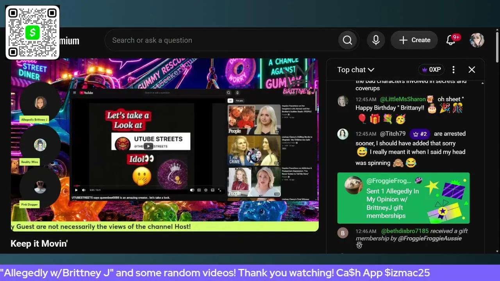This screenshot has width=500, height=281.
Task: Open the FroggieFrog gift memberships card
Action: click(404, 198)
